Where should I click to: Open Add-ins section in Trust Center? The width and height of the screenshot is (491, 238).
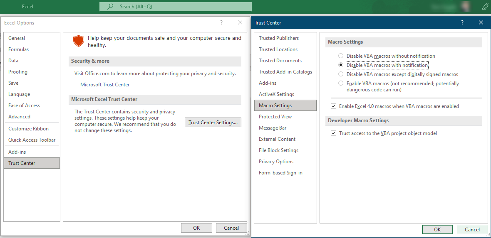tap(285, 83)
